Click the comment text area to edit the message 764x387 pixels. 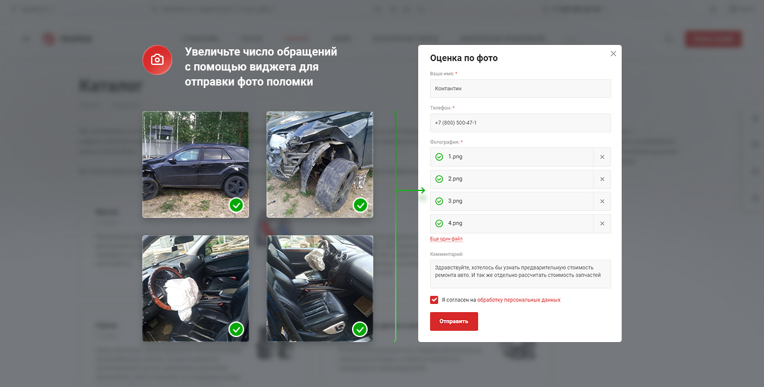(520, 273)
